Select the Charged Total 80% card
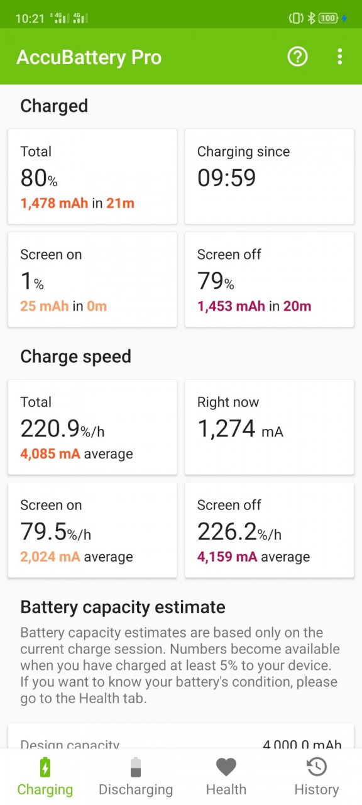362x805 pixels. 92,177
